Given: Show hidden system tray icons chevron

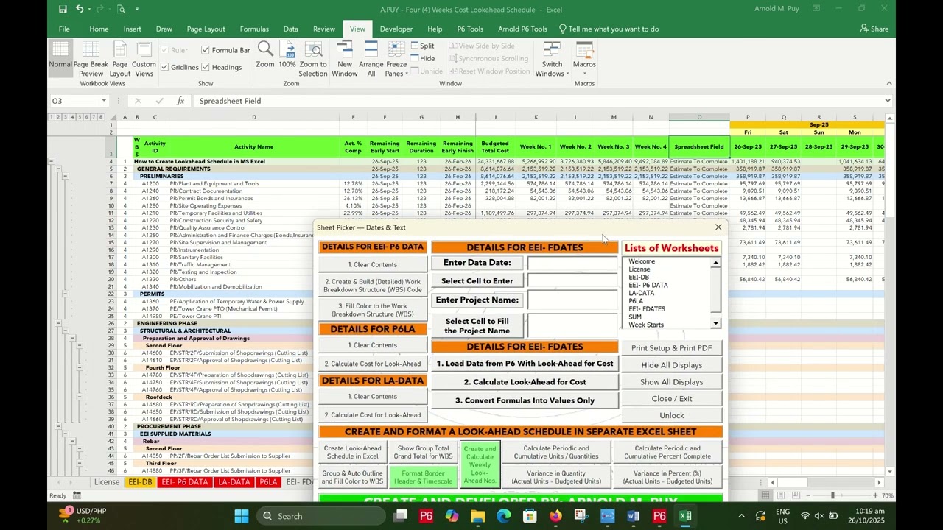Looking at the screenshot, I should tap(742, 516).
